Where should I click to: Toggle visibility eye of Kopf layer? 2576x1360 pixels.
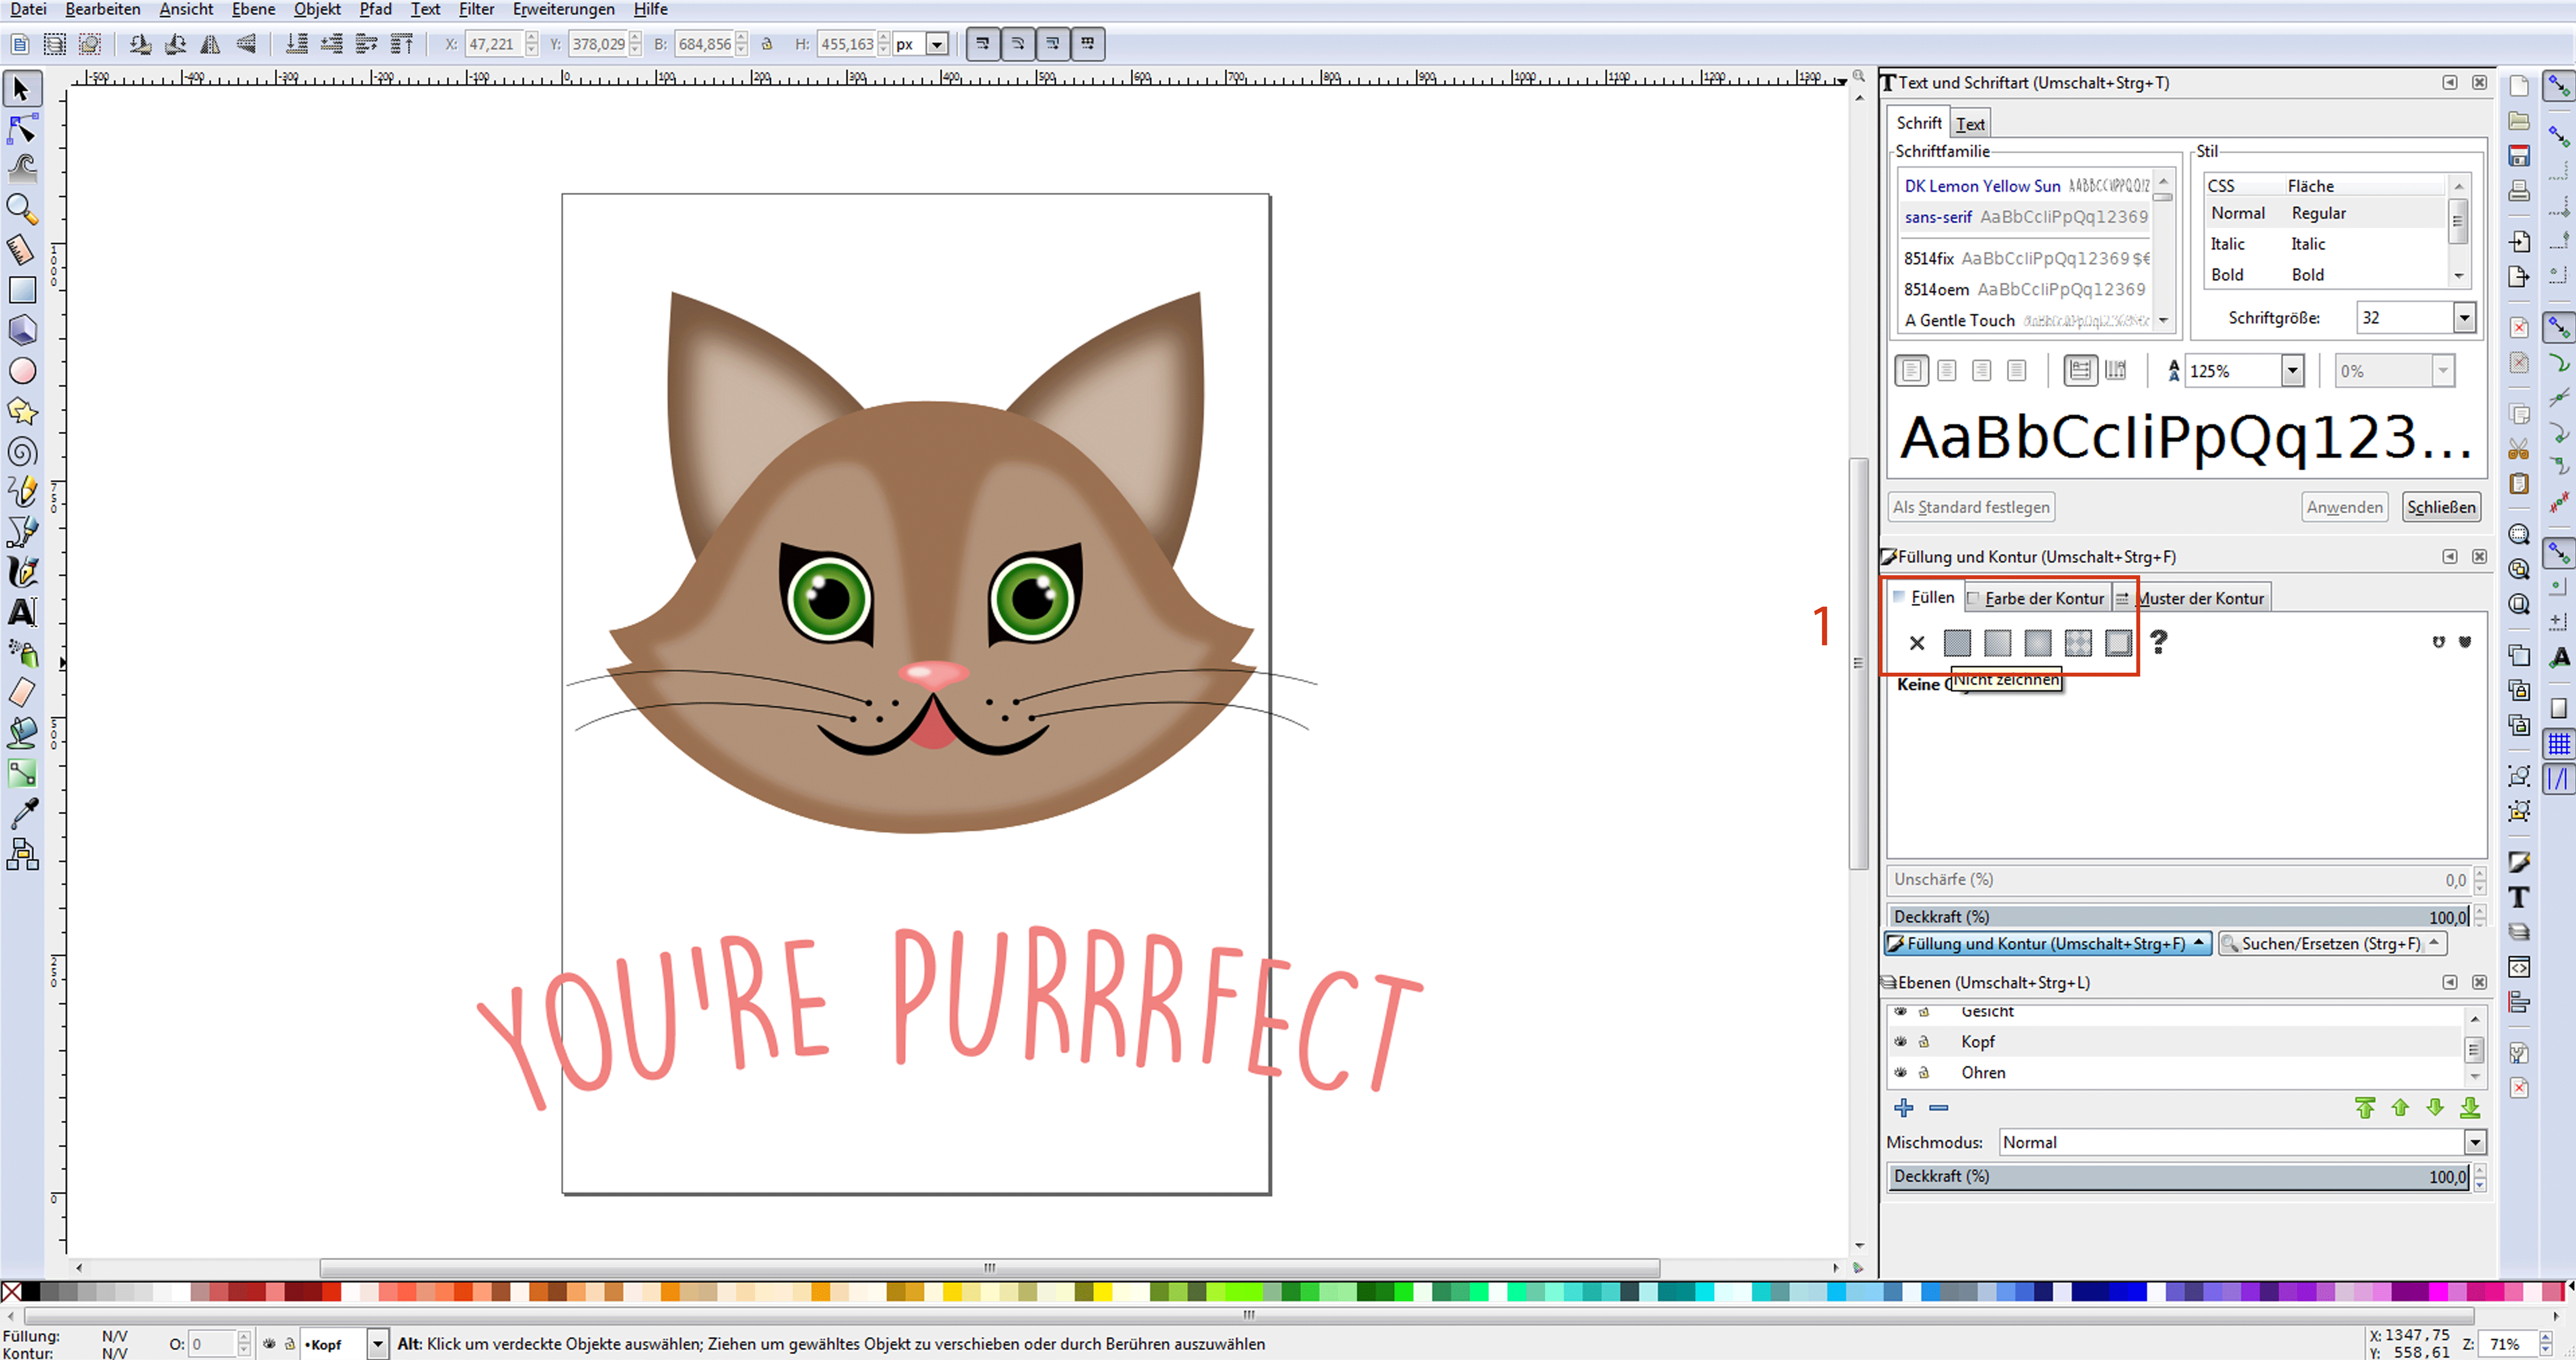[x=1900, y=1041]
